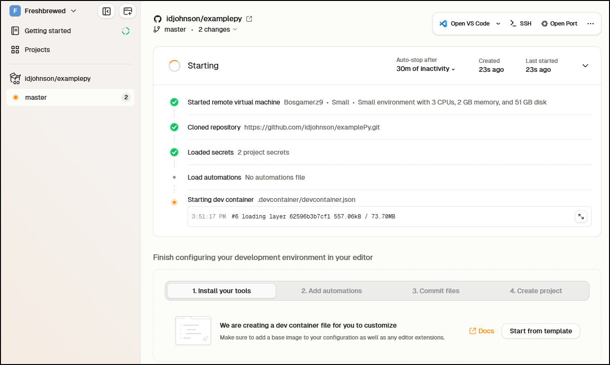Click Open Port button
Screen dimensions: 610x365
pos(559,23)
